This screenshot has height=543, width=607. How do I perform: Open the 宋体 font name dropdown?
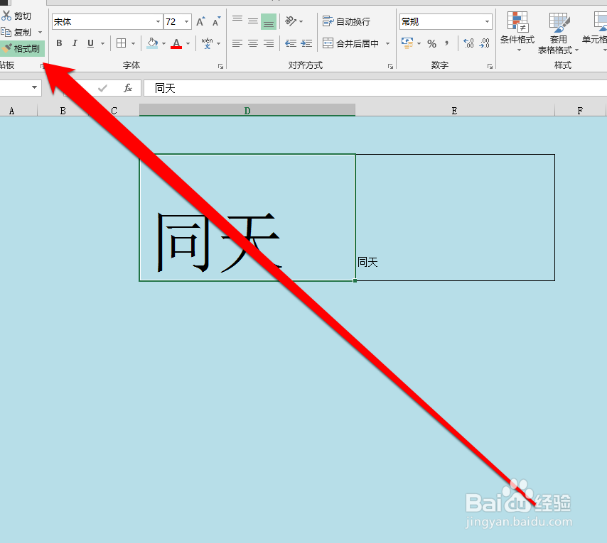pyautogui.click(x=158, y=21)
